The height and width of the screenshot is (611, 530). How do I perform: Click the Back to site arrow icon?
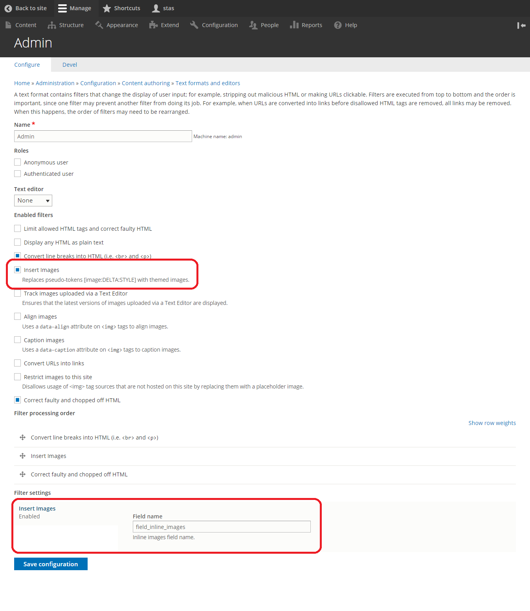point(8,8)
